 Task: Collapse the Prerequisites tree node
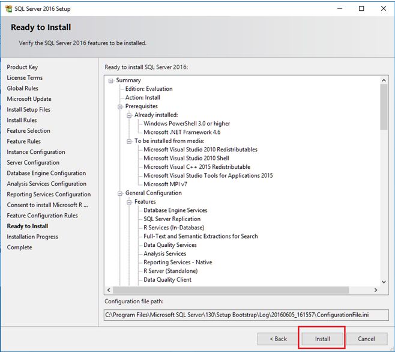click(x=120, y=106)
